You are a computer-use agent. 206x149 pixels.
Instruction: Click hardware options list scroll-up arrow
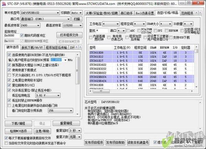77,55
